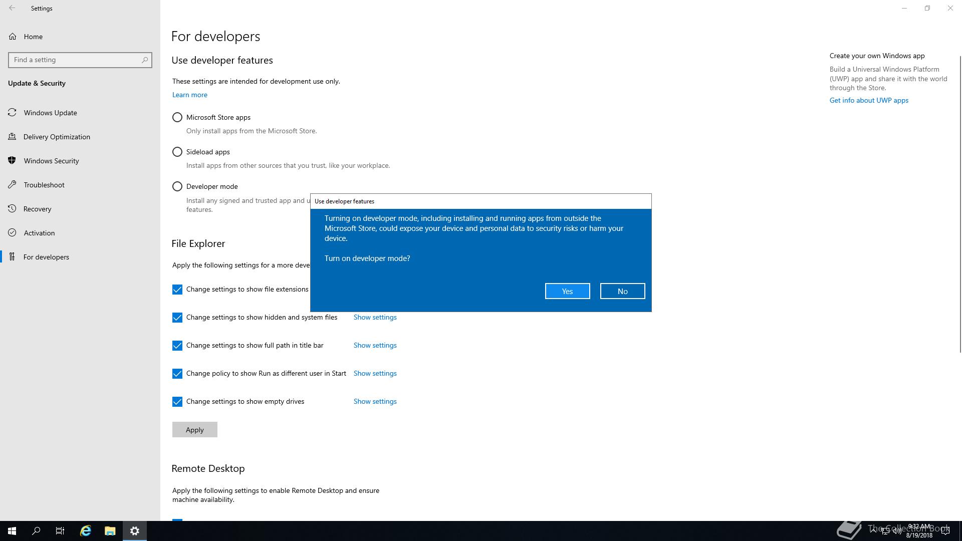Open Get info about UWP apps link
The height and width of the screenshot is (541, 962).
tap(869, 100)
